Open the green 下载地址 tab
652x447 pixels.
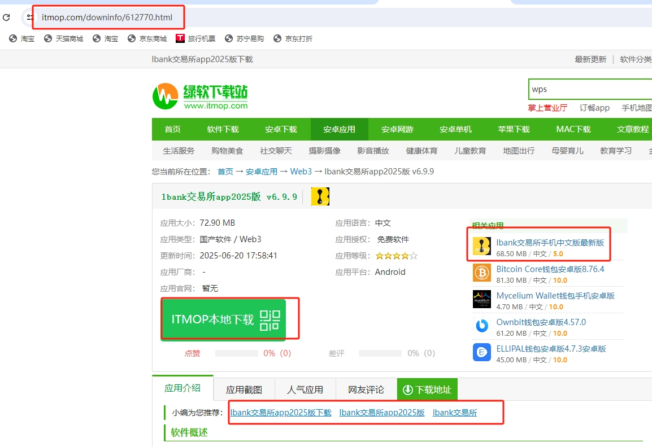coord(427,389)
